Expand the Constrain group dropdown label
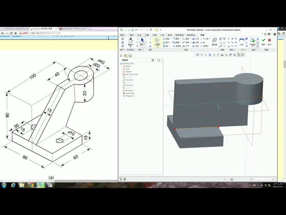 232,50
